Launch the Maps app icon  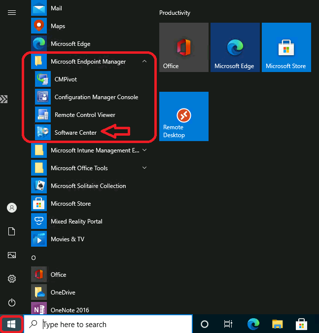click(39, 26)
